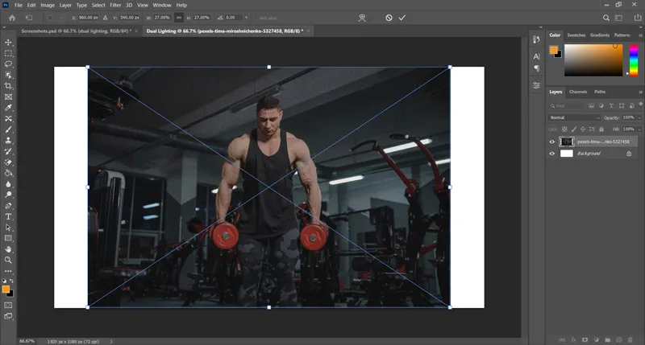This screenshot has height=345, width=645.
Task: Click the X position input field
Action: coord(89,17)
